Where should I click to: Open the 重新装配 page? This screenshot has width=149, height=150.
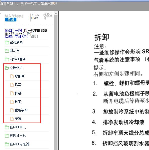coord(21,110)
